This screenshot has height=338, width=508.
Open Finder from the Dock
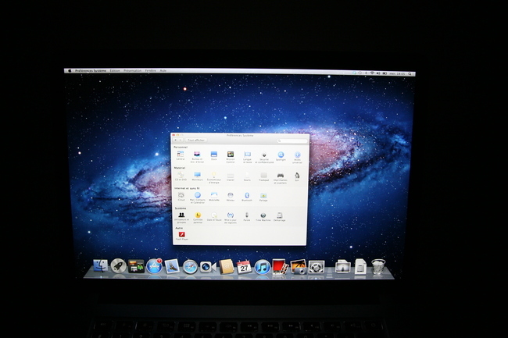pos(101,265)
